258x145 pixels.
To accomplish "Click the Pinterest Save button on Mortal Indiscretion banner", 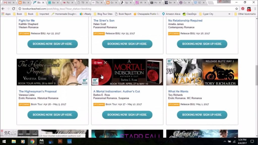I will click(98, 63).
